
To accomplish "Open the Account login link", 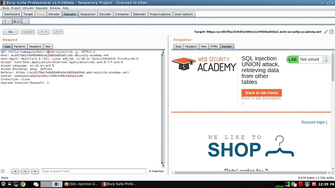I will (313, 122).
